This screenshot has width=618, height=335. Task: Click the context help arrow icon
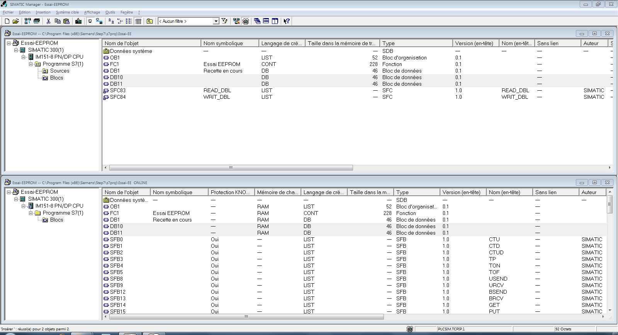(x=287, y=21)
